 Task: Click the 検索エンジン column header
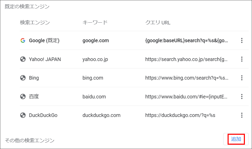point(35,23)
